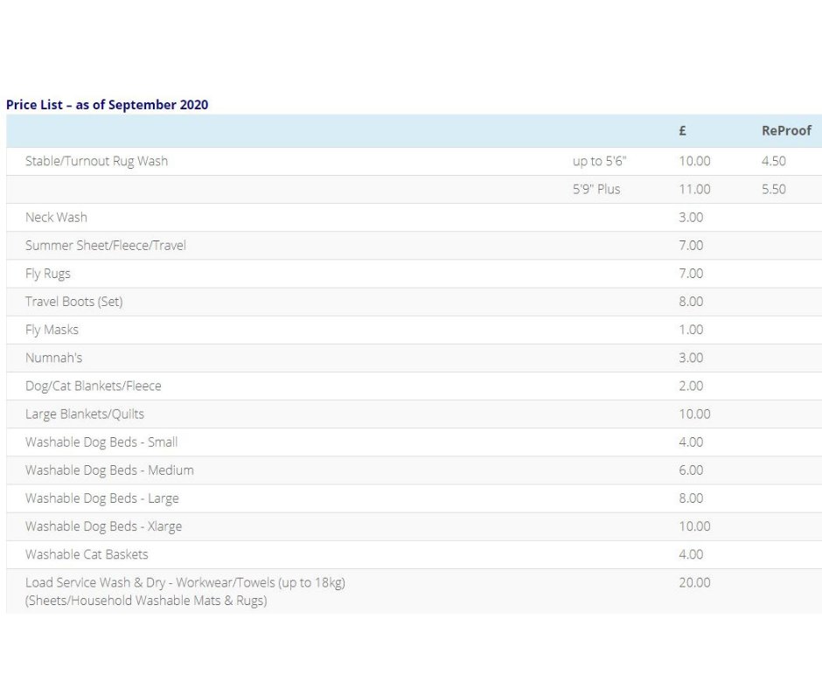Viewport: 822px width, 689px height.
Task: Click the 'Neck Wash' row label
Action: 56,217
